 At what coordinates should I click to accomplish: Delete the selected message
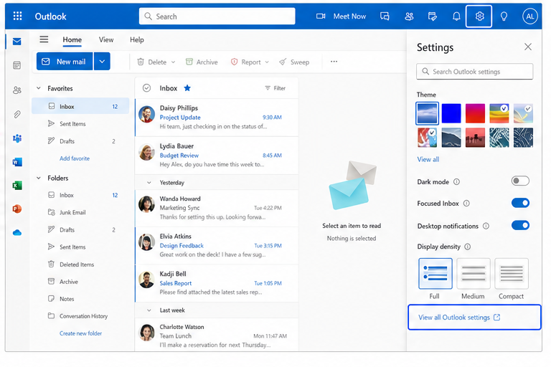(x=151, y=62)
